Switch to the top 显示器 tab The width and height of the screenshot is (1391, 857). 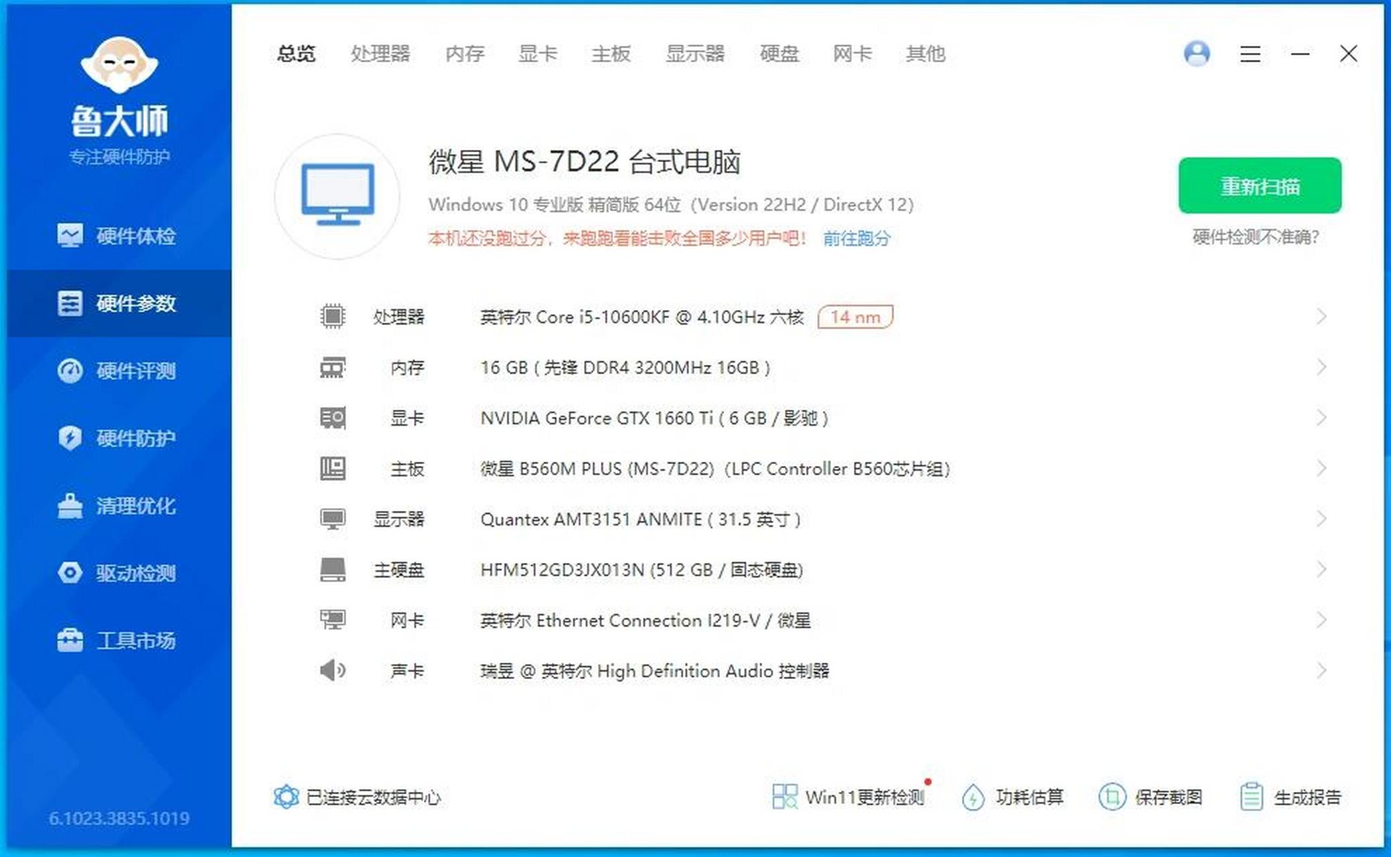pos(695,54)
